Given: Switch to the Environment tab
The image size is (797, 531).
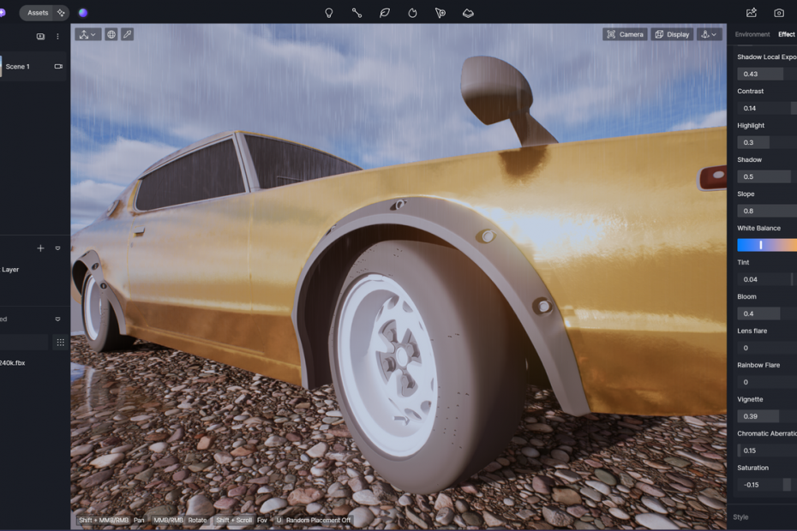Looking at the screenshot, I should point(752,34).
